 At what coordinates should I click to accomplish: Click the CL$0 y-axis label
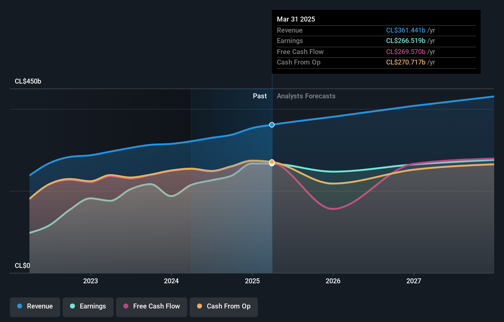point(22,265)
